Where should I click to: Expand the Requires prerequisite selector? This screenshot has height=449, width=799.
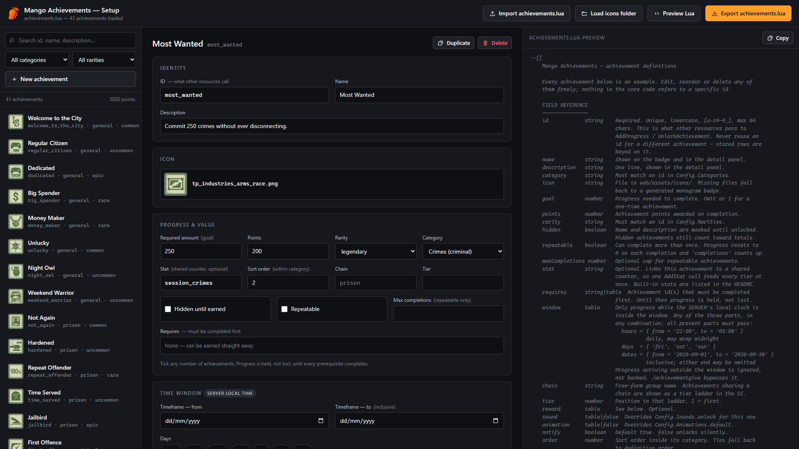[332, 345]
